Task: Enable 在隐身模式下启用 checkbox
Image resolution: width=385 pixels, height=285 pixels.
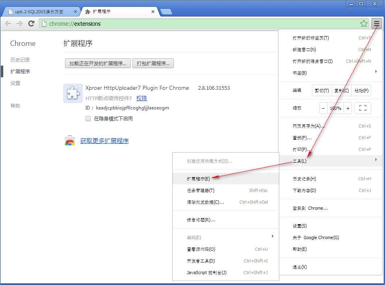Action: click(x=88, y=119)
